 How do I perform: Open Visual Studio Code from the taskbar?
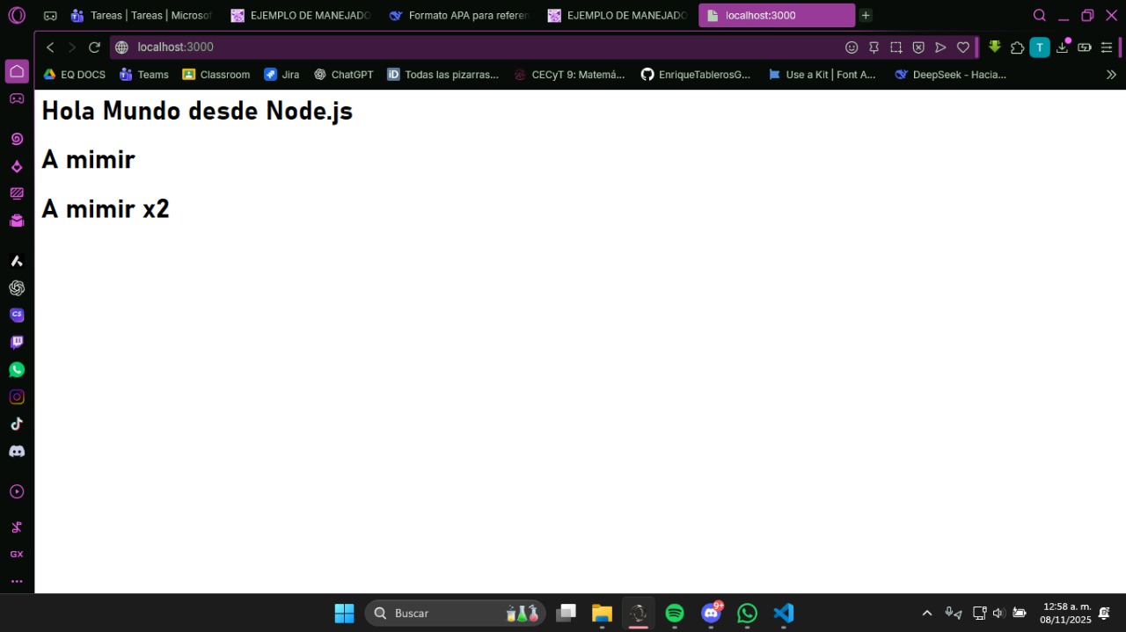(x=782, y=613)
